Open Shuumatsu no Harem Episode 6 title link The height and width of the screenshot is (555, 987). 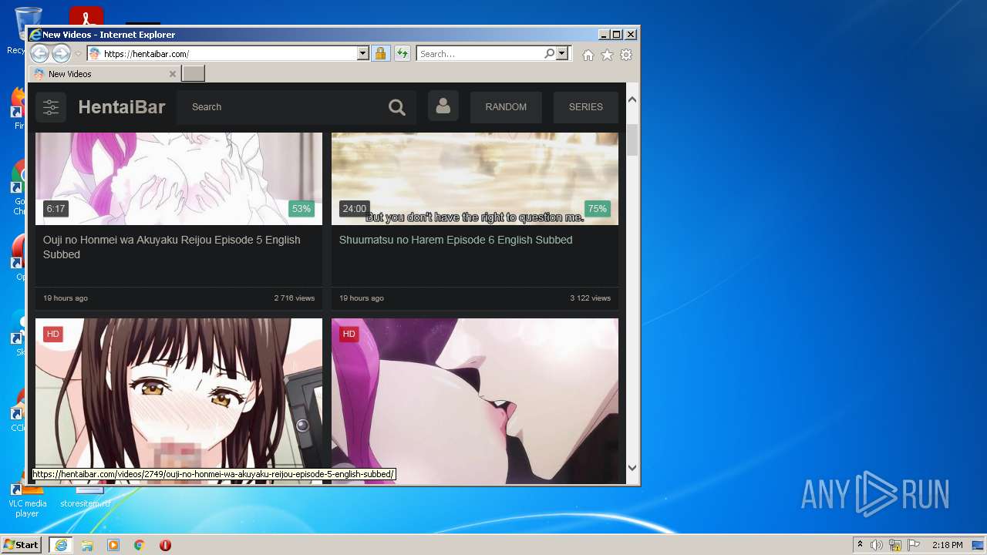click(x=456, y=240)
